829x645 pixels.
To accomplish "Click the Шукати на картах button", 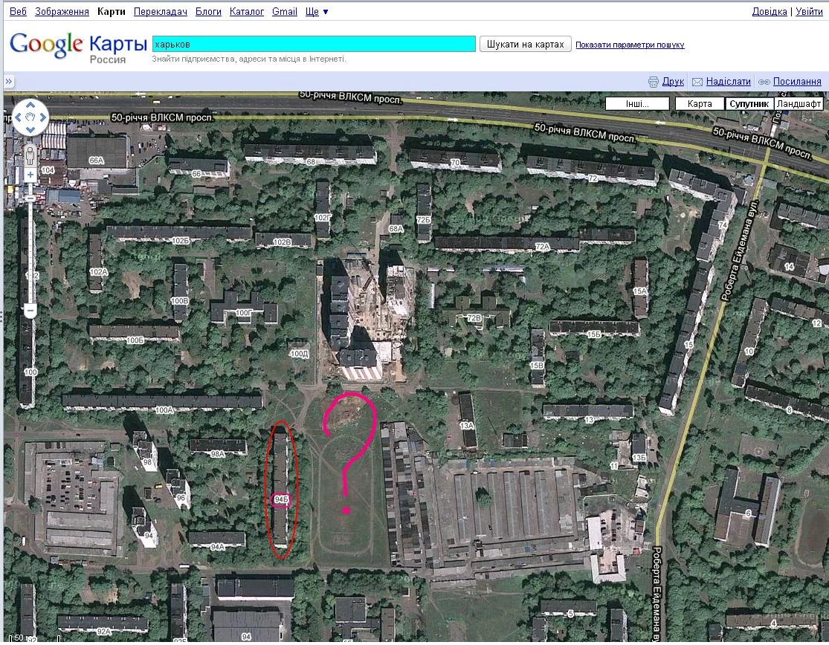I will click(526, 45).
